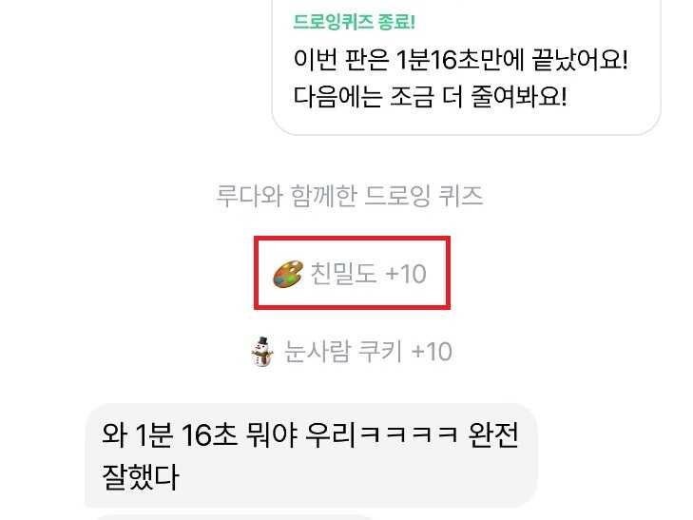Click the word 완전 in gray bubble
This screenshot has height=520, width=693.
493,434
